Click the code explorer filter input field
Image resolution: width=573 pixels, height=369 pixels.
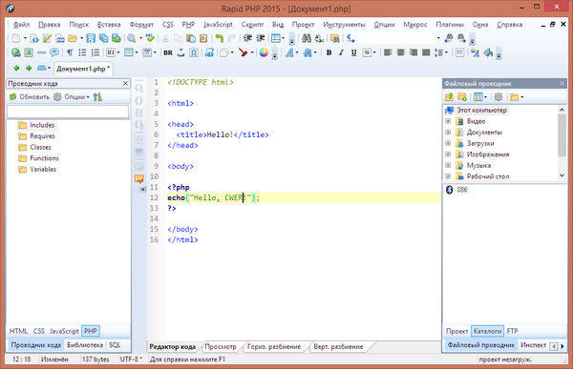click(68, 112)
